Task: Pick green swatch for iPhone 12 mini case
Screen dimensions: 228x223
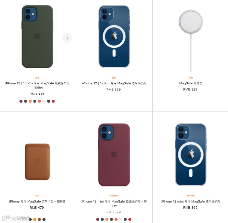Action: tap(111, 219)
